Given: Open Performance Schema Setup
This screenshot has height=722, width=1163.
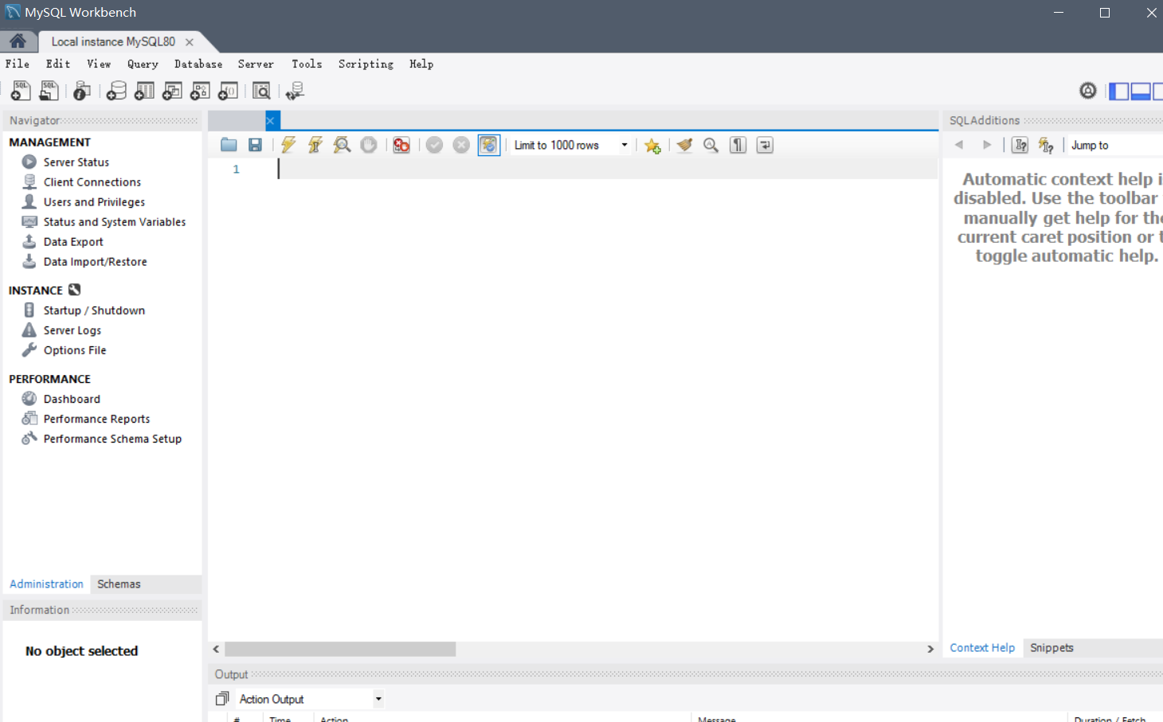Looking at the screenshot, I should (112, 439).
